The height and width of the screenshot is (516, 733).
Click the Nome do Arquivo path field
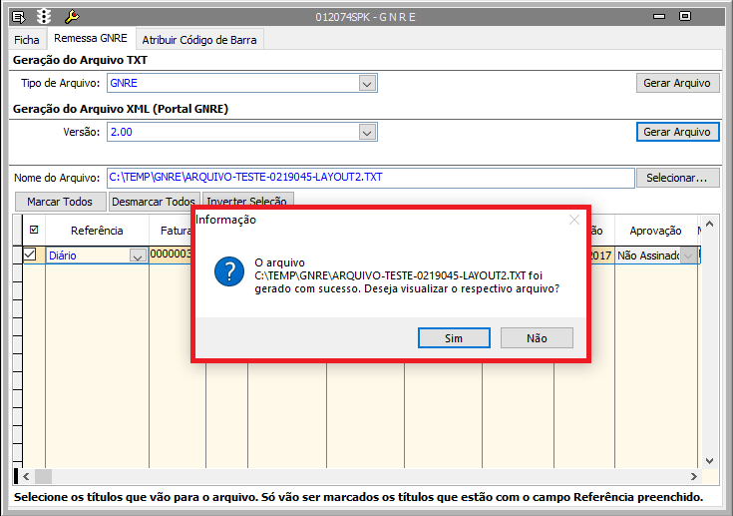click(x=370, y=178)
